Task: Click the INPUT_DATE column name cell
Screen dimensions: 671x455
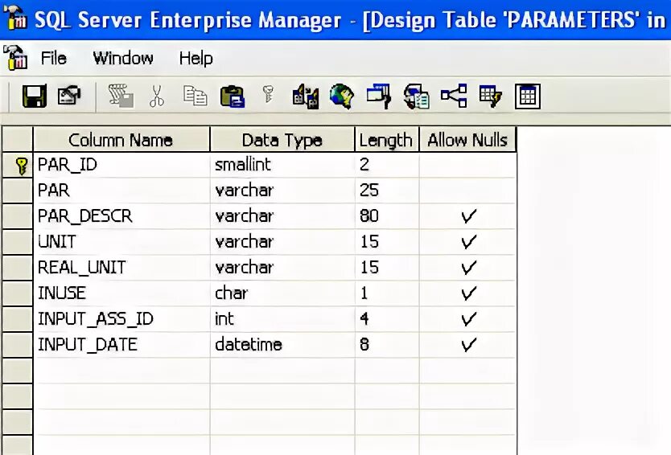Action: point(121,344)
